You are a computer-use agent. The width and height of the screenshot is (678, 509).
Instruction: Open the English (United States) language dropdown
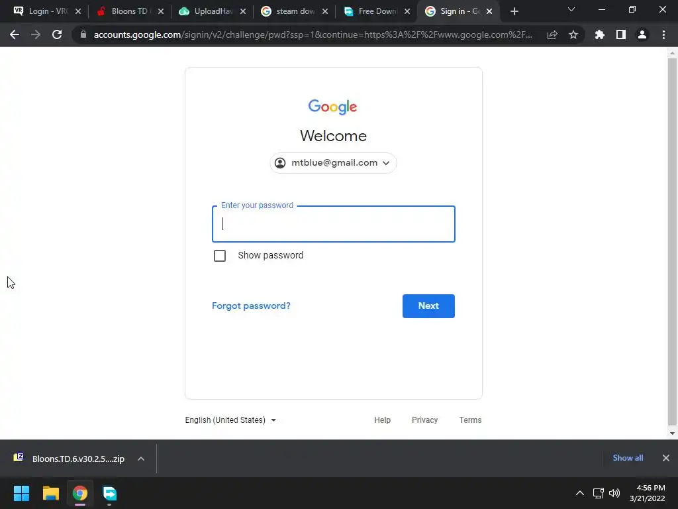230,420
